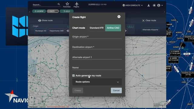Click the search magnifier icon
This screenshot has height=109, width=194.
pos(59,4)
